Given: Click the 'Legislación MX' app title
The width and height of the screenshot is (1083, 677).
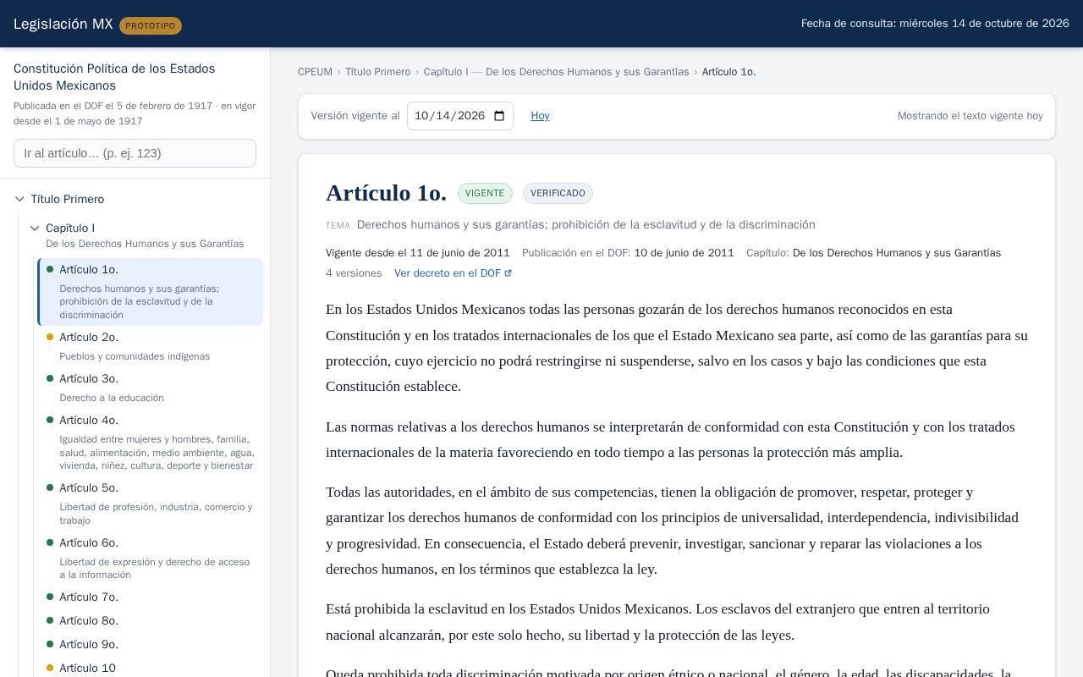Looking at the screenshot, I should (x=63, y=24).
